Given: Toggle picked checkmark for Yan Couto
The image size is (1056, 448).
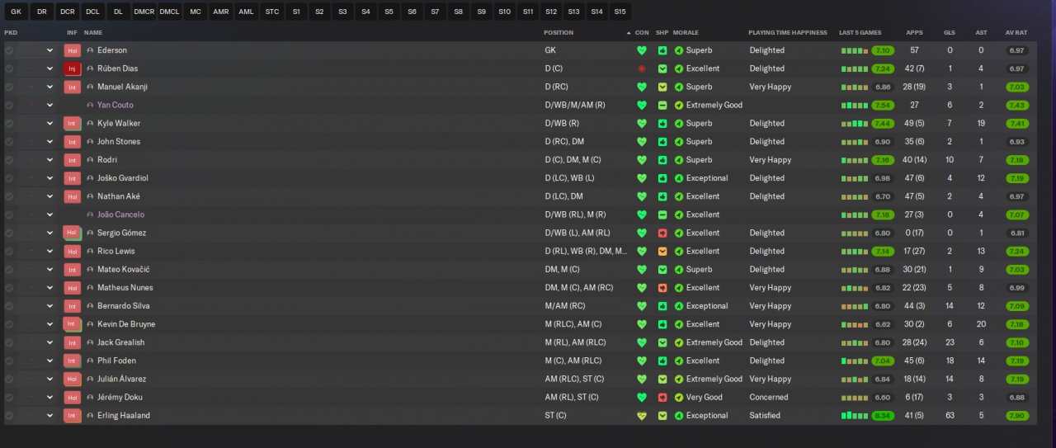Looking at the screenshot, I should (9, 105).
